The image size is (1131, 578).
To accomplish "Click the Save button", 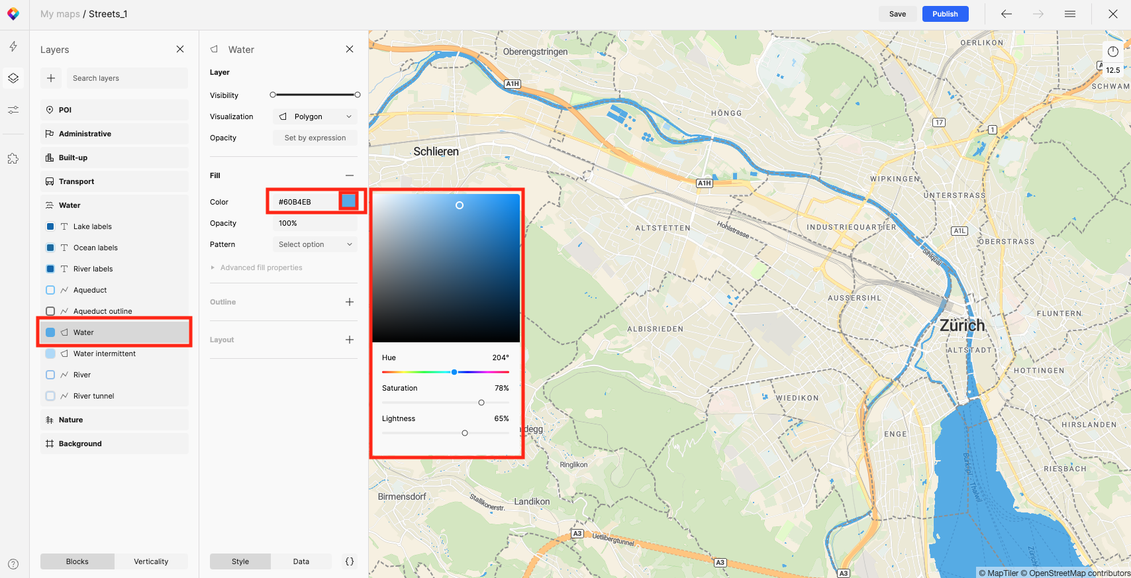I will point(897,14).
